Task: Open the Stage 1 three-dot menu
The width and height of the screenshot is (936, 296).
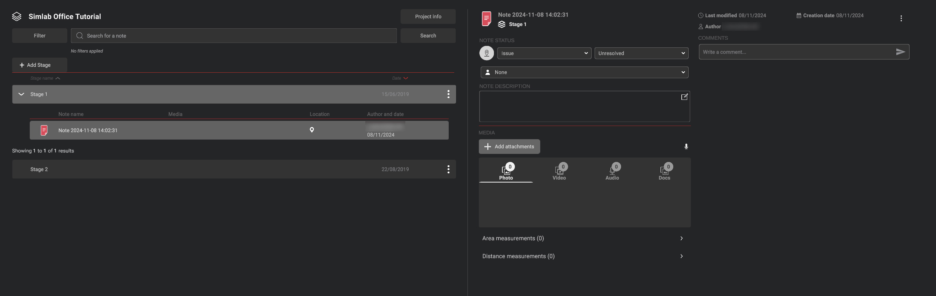Action: click(448, 94)
